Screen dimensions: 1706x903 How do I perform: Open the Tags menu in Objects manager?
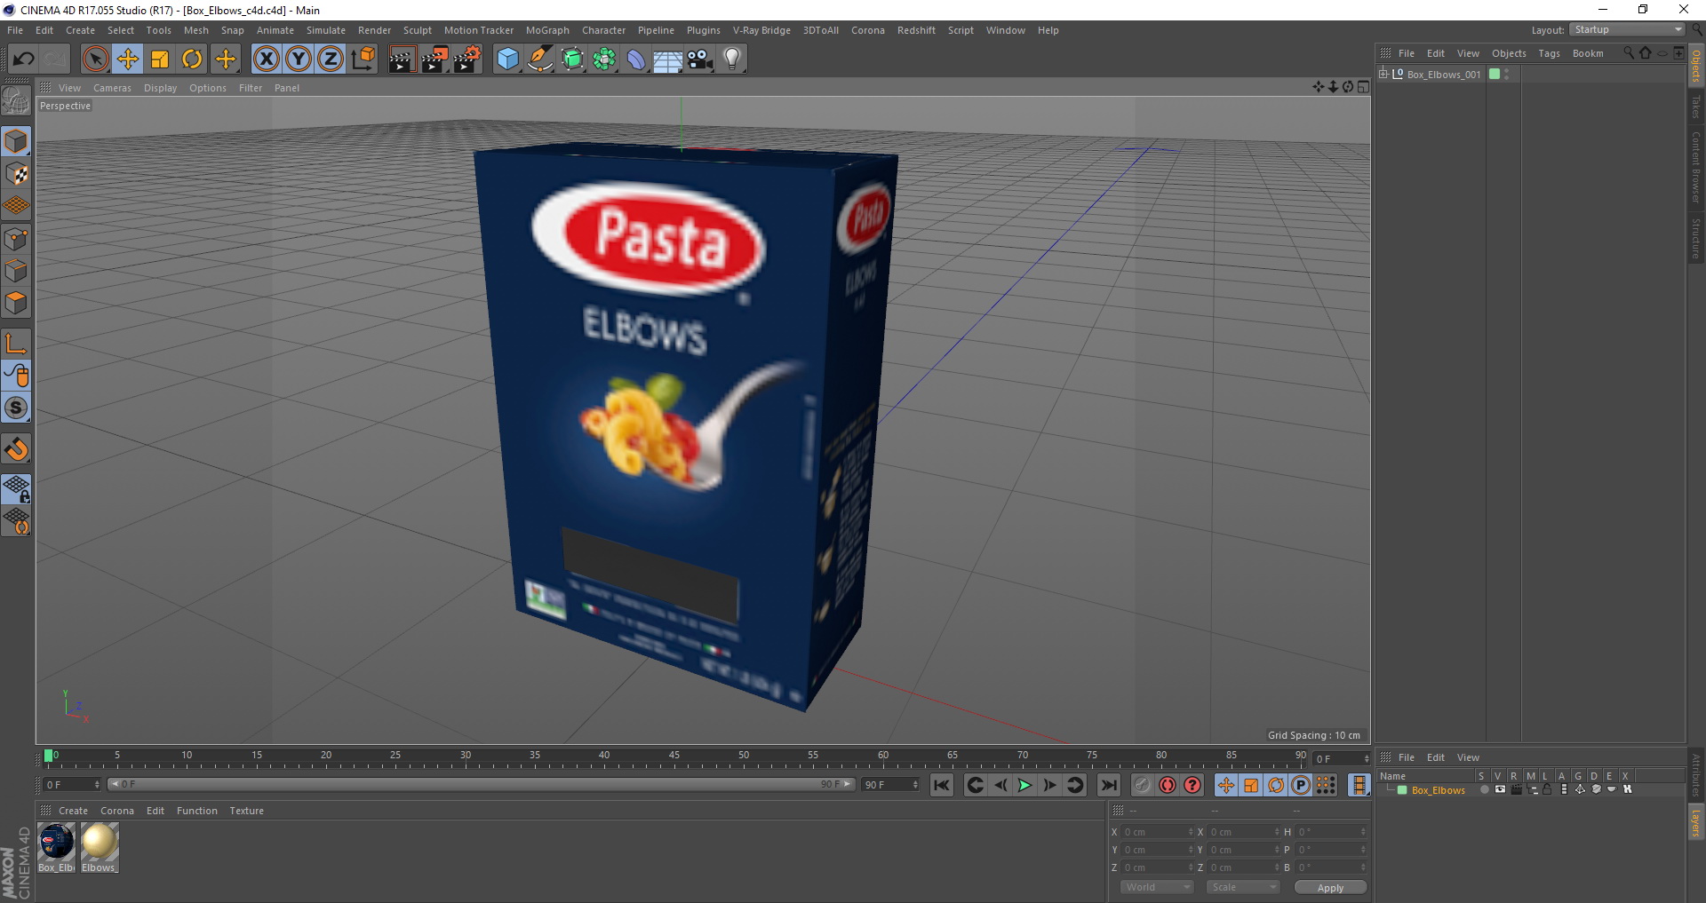[1549, 53]
